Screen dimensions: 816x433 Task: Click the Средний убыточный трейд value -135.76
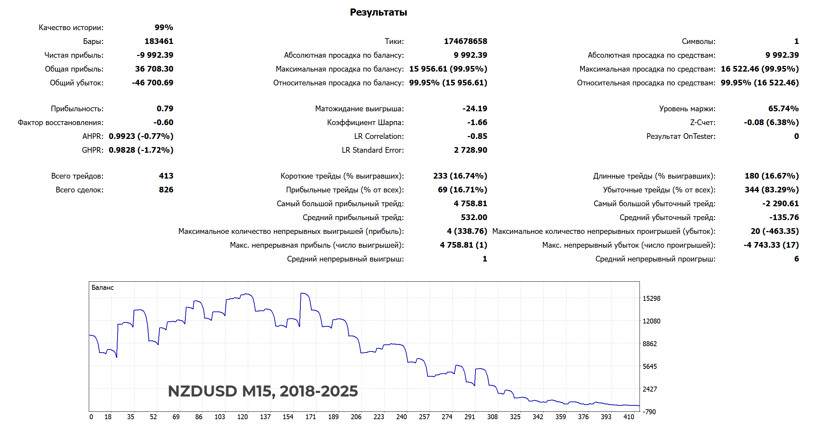784,218
